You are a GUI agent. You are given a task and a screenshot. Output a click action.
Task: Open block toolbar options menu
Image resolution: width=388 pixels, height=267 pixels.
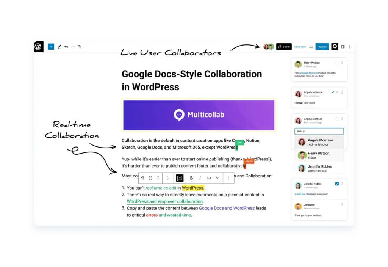[228, 178]
